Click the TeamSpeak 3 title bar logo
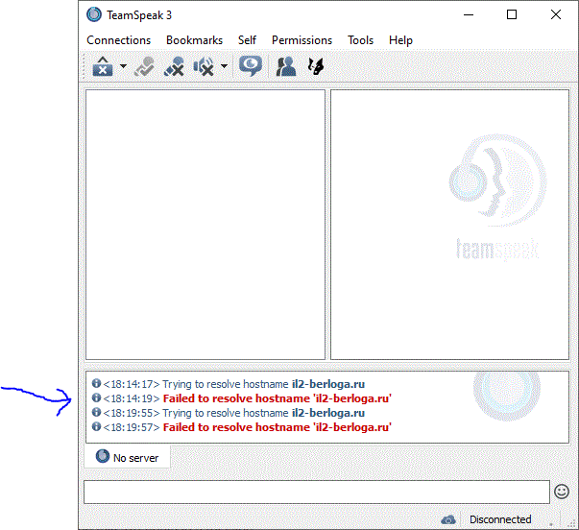579x530 pixels. (94, 14)
